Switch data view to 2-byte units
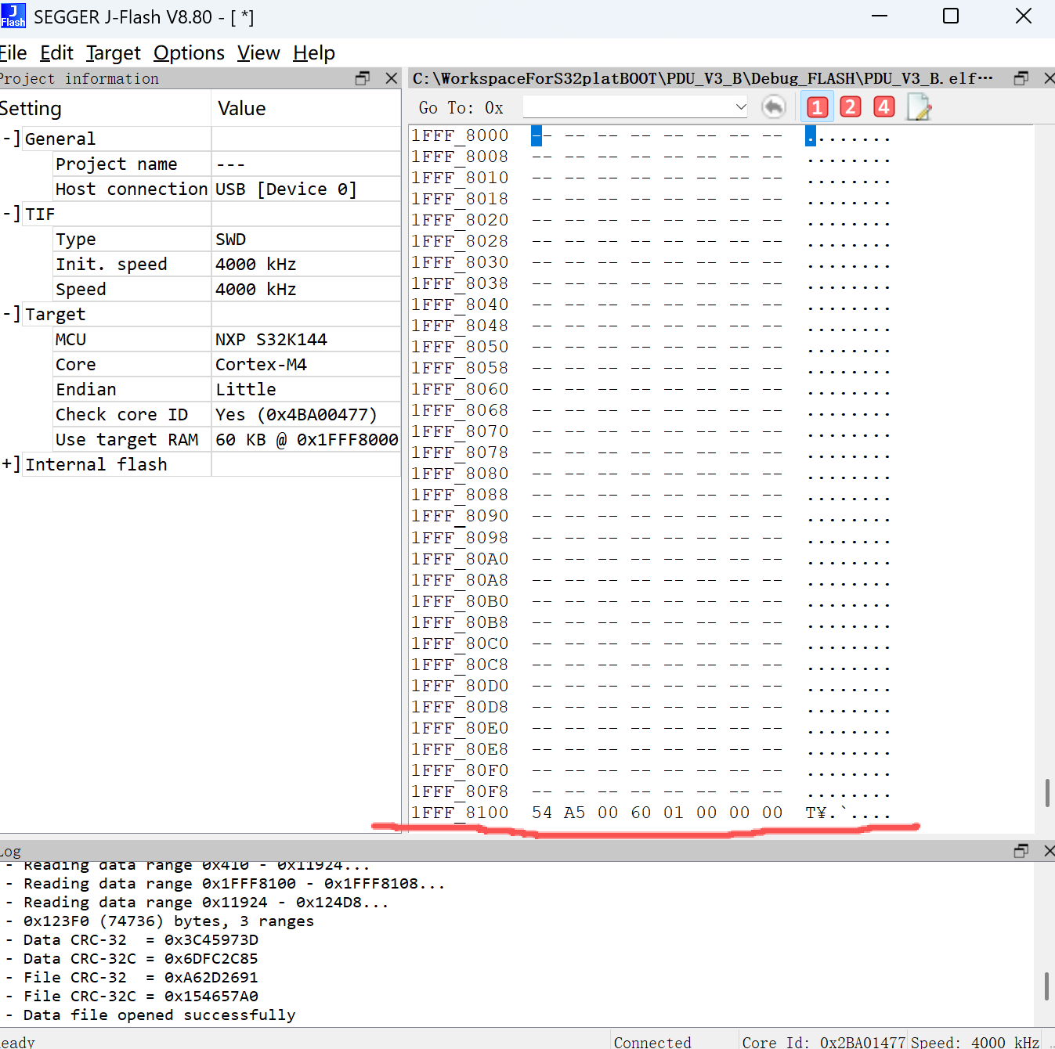 coord(851,106)
